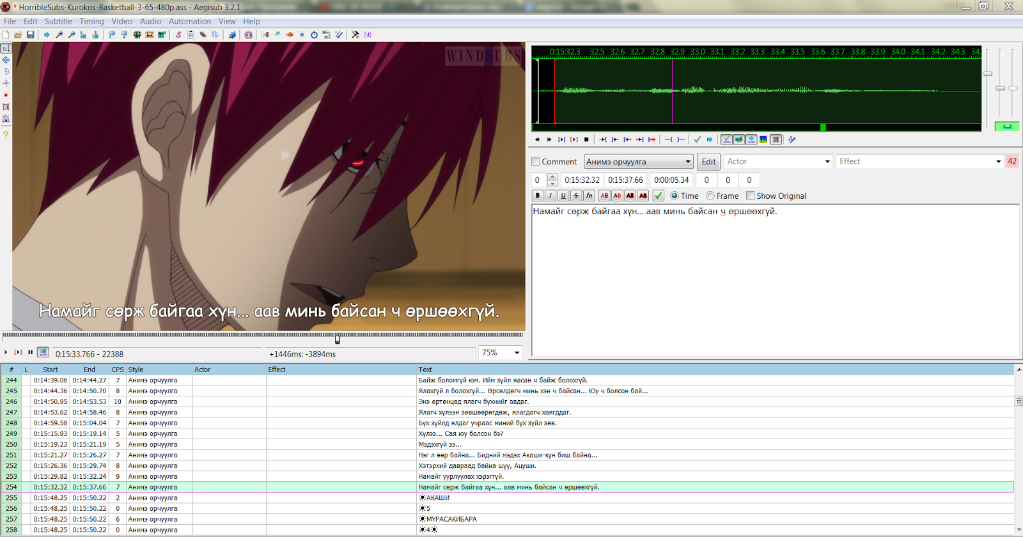Go to previous line in audio toolbar
Screen dimensions: 1023x537
tap(537, 139)
